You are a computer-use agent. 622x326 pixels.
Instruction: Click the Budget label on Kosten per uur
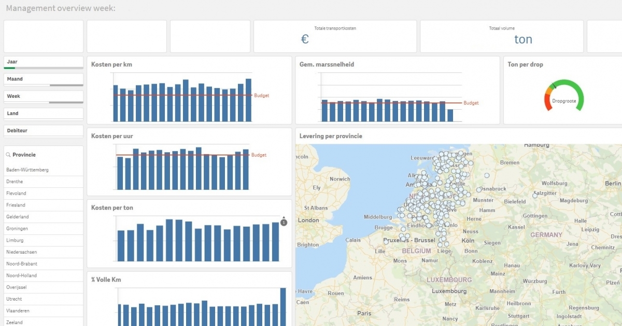(259, 155)
